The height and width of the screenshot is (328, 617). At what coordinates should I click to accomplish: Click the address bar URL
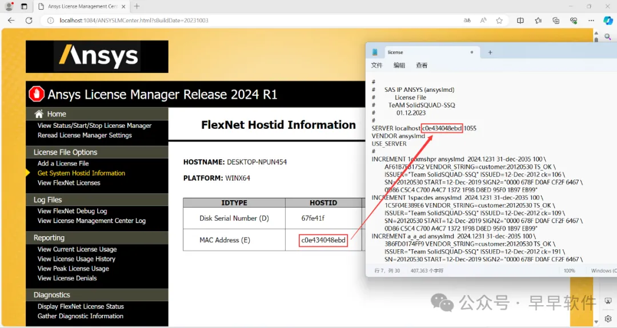134,21
